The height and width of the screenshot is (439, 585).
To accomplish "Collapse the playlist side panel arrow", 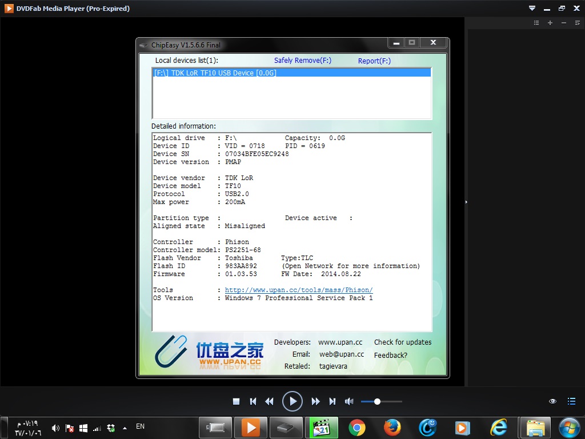I will coord(466,202).
